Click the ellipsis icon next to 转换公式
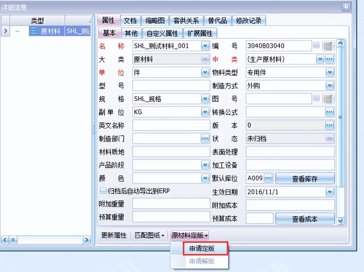364x272 pixels. click(329, 112)
